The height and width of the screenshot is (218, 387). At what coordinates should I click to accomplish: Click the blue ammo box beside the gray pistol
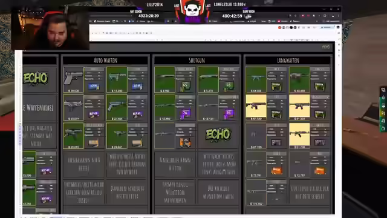point(94,86)
